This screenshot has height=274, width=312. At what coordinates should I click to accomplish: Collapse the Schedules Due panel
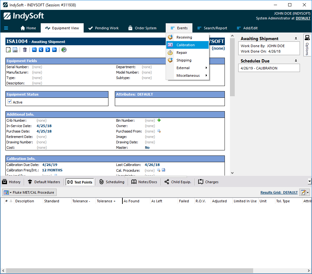tap(296, 61)
